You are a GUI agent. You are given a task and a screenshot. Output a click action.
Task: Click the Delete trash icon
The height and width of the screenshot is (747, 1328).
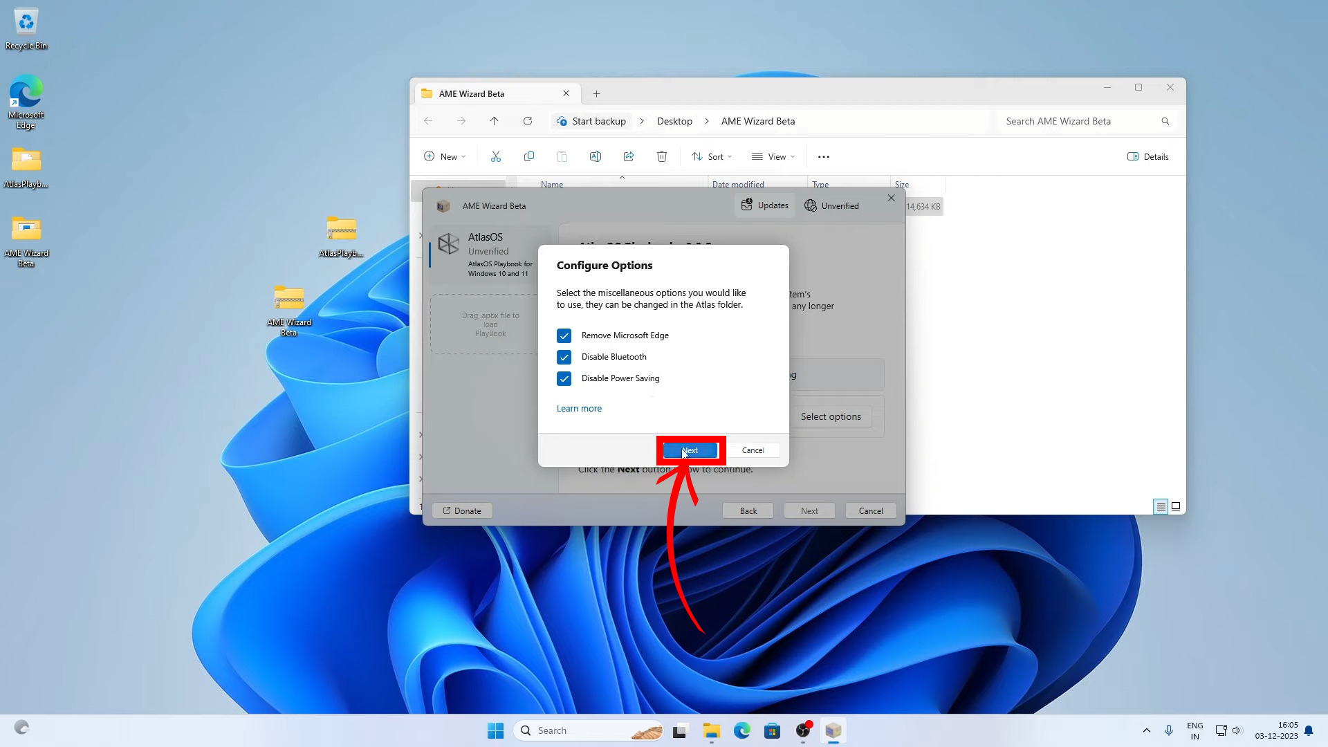(662, 157)
